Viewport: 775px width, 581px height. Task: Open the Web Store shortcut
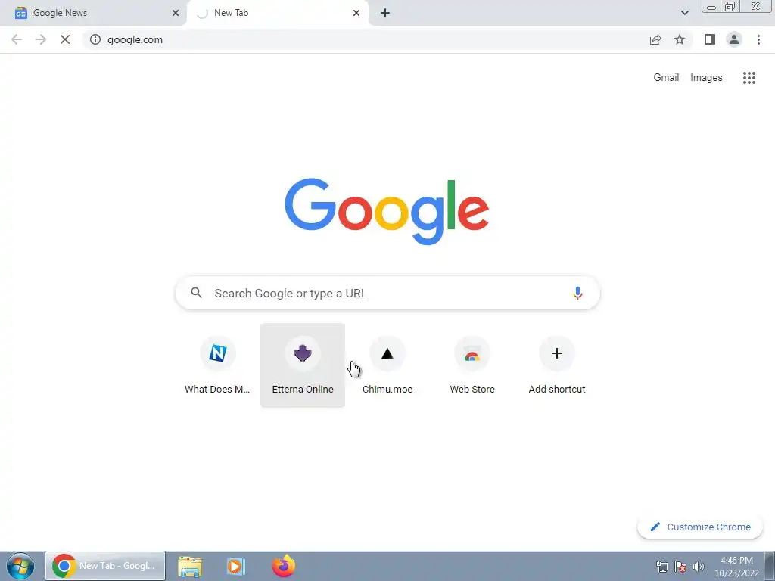coord(472,365)
